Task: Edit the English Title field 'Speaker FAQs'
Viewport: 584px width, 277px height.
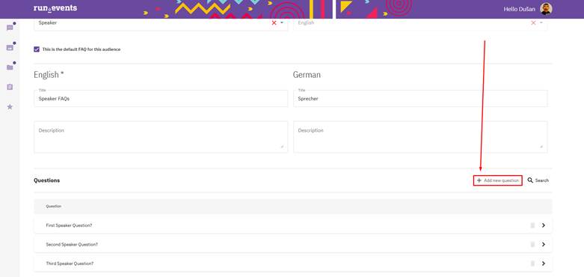Action: click(161, 98)
